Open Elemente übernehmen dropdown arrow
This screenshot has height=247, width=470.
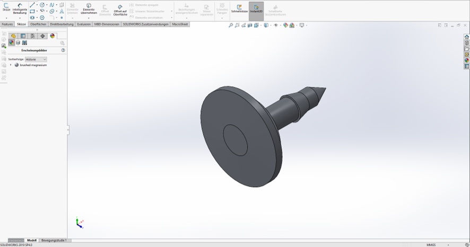click(x=89, y=18)
